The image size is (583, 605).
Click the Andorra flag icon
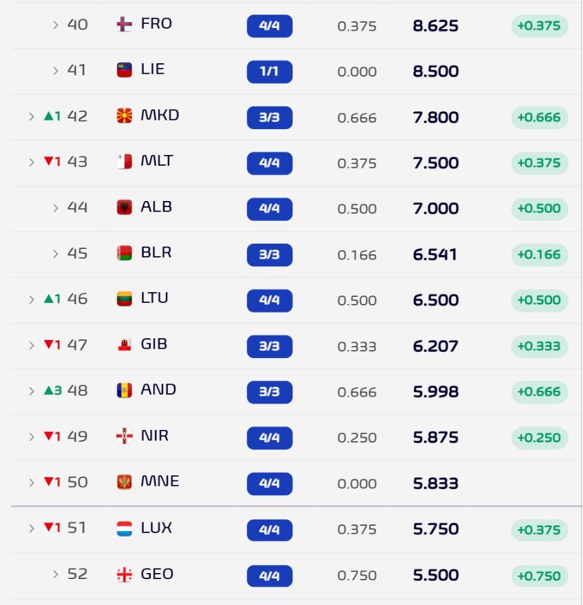pos(124,390)
